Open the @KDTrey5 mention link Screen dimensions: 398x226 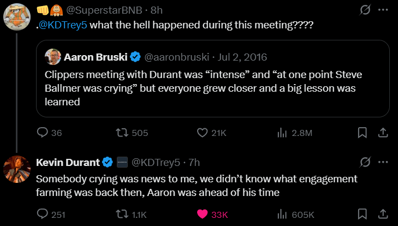pos(64,26)
